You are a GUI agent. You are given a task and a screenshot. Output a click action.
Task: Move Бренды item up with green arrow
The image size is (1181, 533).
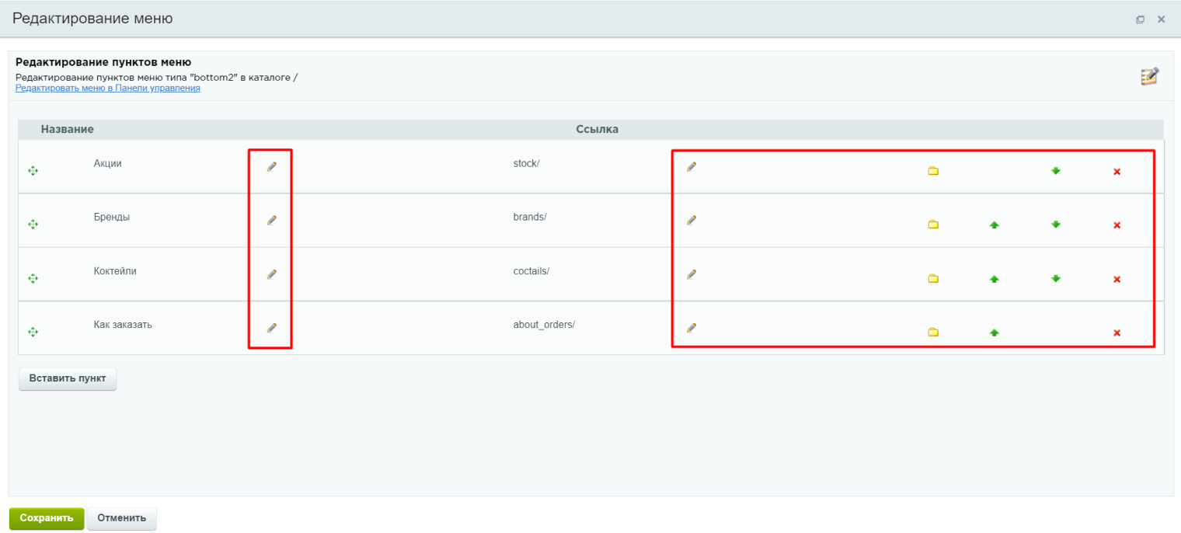(x=994, y=225)
